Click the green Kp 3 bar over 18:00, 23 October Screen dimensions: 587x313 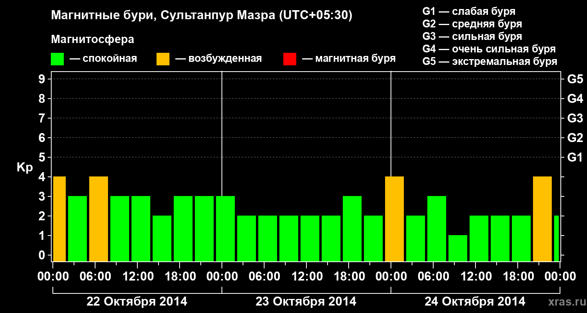click(x=352, y=228)
